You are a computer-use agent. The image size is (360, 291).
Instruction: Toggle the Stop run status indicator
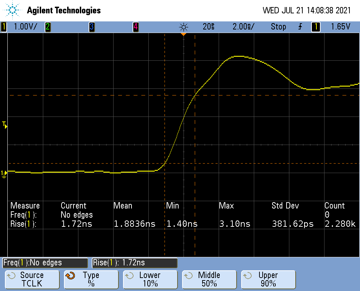click(x=278, y=27)
